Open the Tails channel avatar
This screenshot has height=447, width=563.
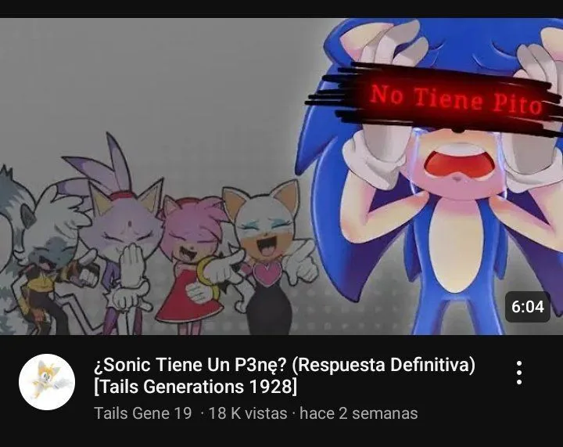[x=47, y=382]
